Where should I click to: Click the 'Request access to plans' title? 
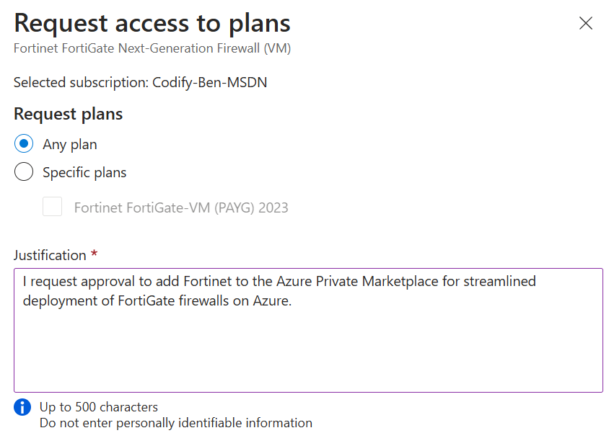coord(152,24)
